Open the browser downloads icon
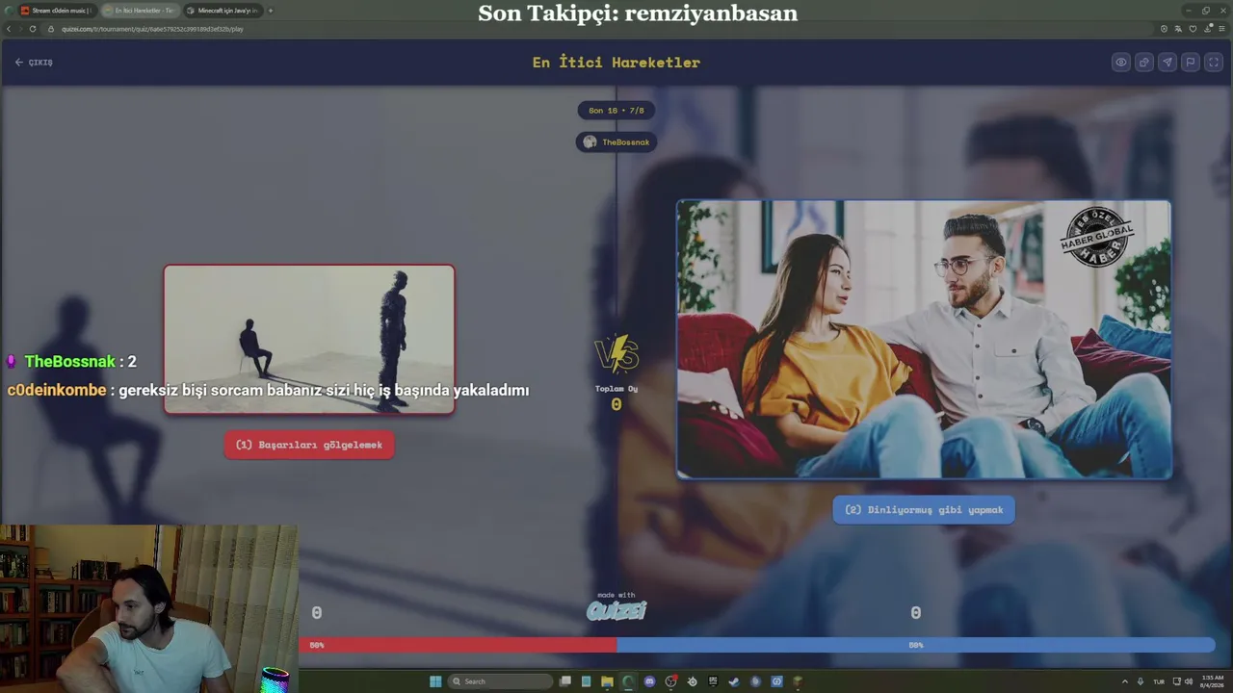Image resolution: width=1233 pixels, height=693 pixels. point(1207,29)
